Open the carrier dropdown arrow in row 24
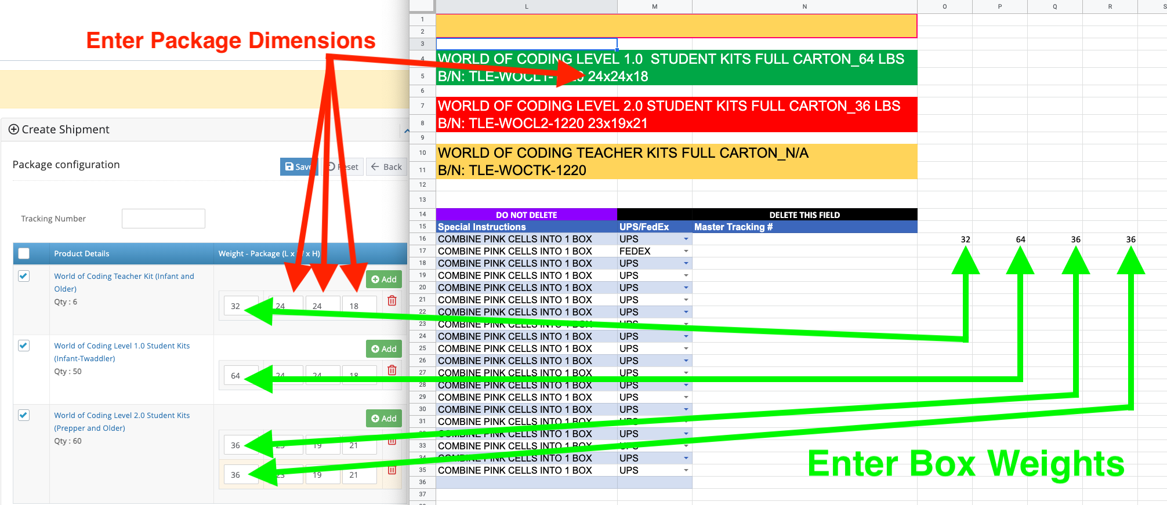Screen dimensions: 1167x505 coord(686,336)
